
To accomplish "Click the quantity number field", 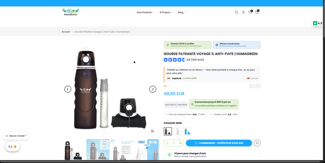I will point(174,143).
